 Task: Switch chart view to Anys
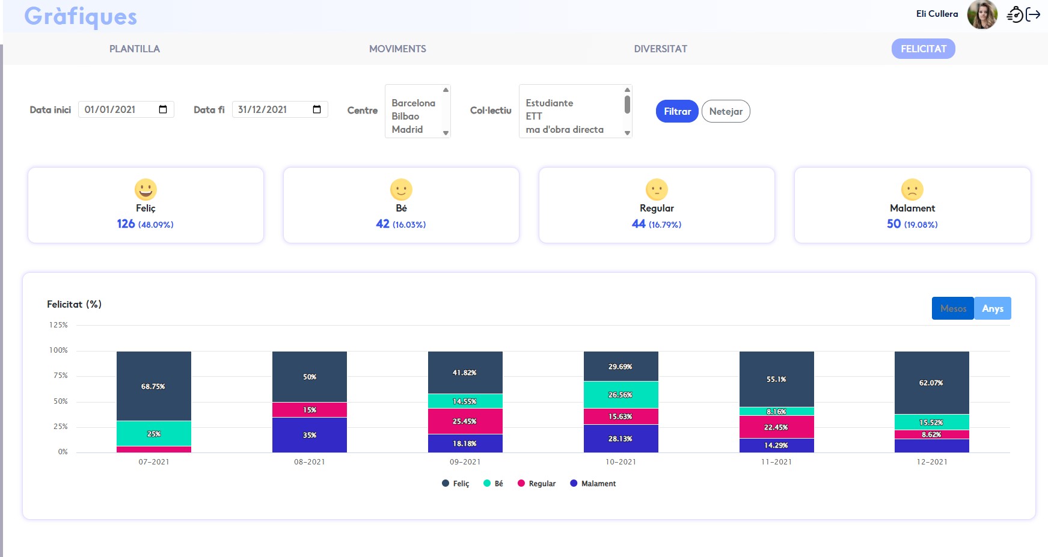(x=992, y=308)
